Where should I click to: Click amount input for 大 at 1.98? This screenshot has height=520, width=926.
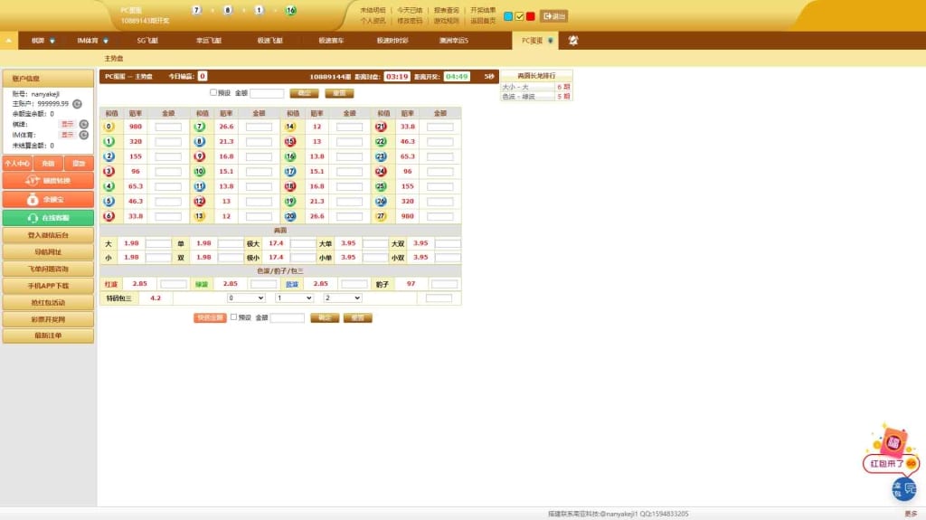pyautogui.click(x=158, y=243)
